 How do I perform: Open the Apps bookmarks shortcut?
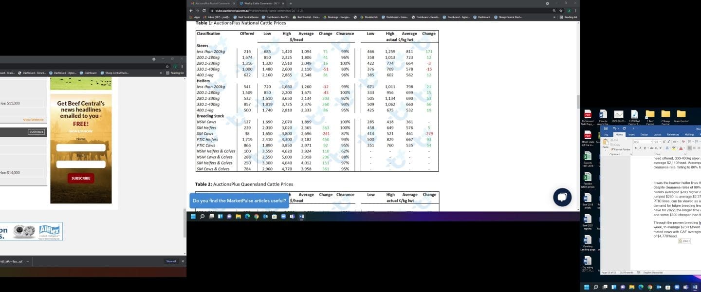195,17
